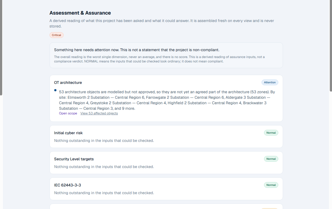View 53 affected objects link
332x209 pixels.
(99, 113)
